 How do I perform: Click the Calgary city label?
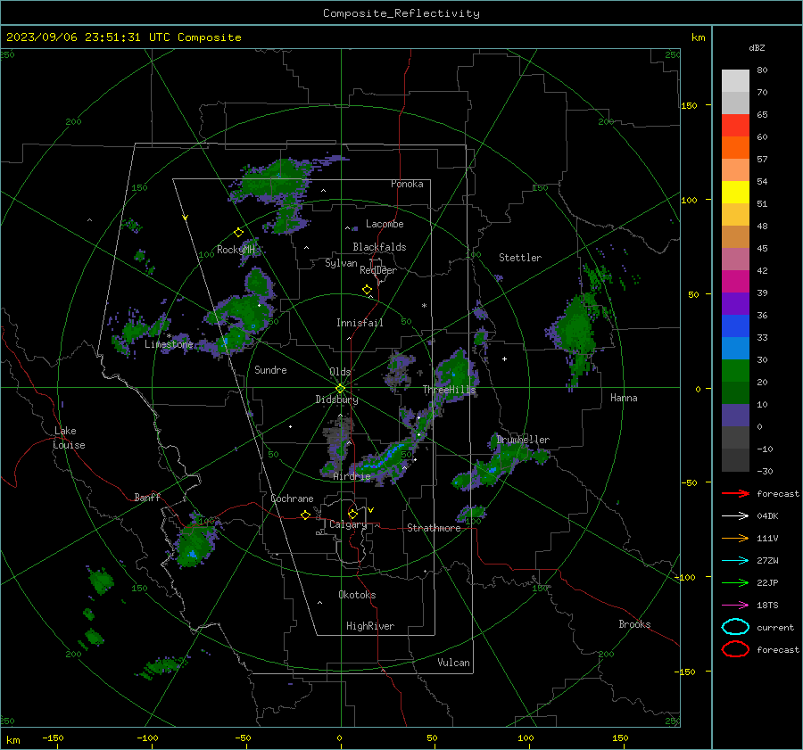[x=348, y=524]
